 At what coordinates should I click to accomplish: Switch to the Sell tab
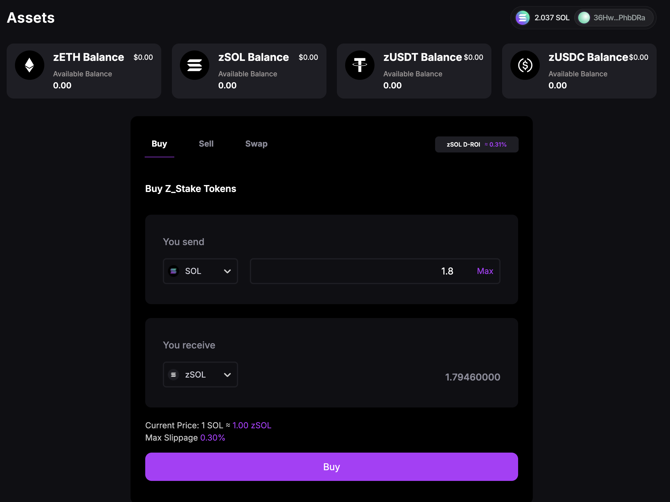coord(206,144)
